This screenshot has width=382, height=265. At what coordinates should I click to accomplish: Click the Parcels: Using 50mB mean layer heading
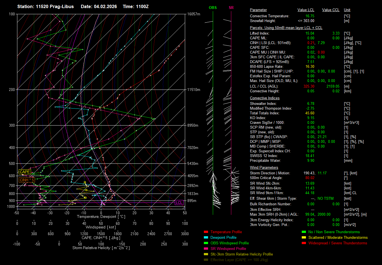pyautogui.click(x=286, y=28)
